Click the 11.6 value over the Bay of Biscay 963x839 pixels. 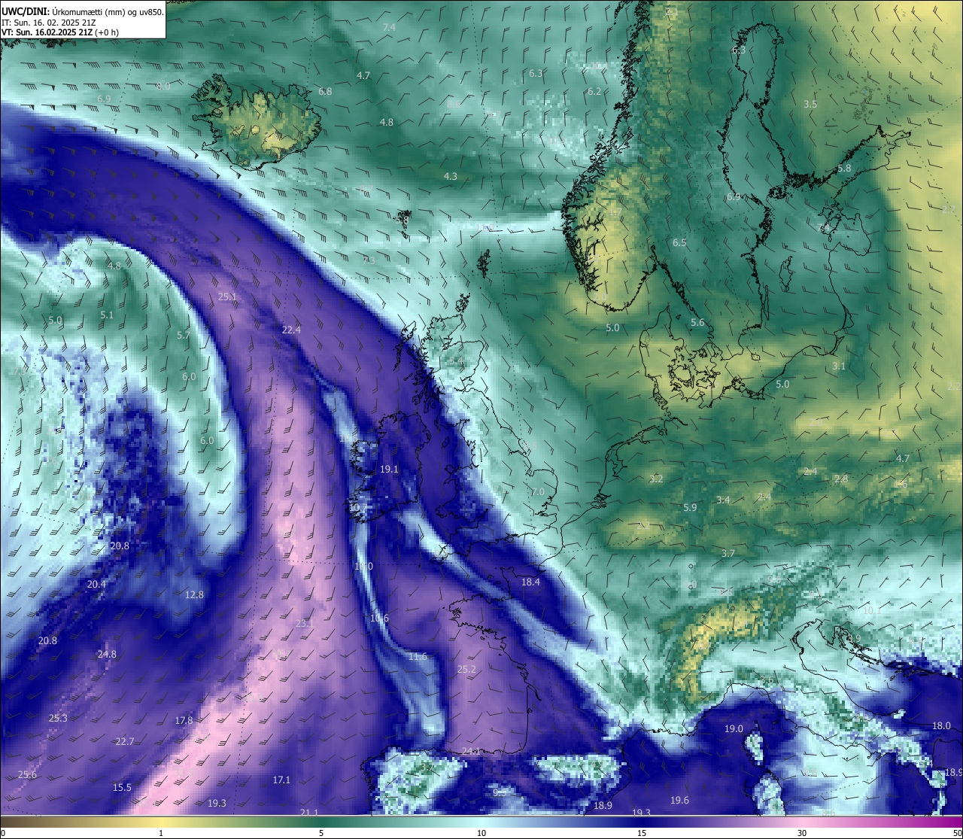[x=418, y=658]
